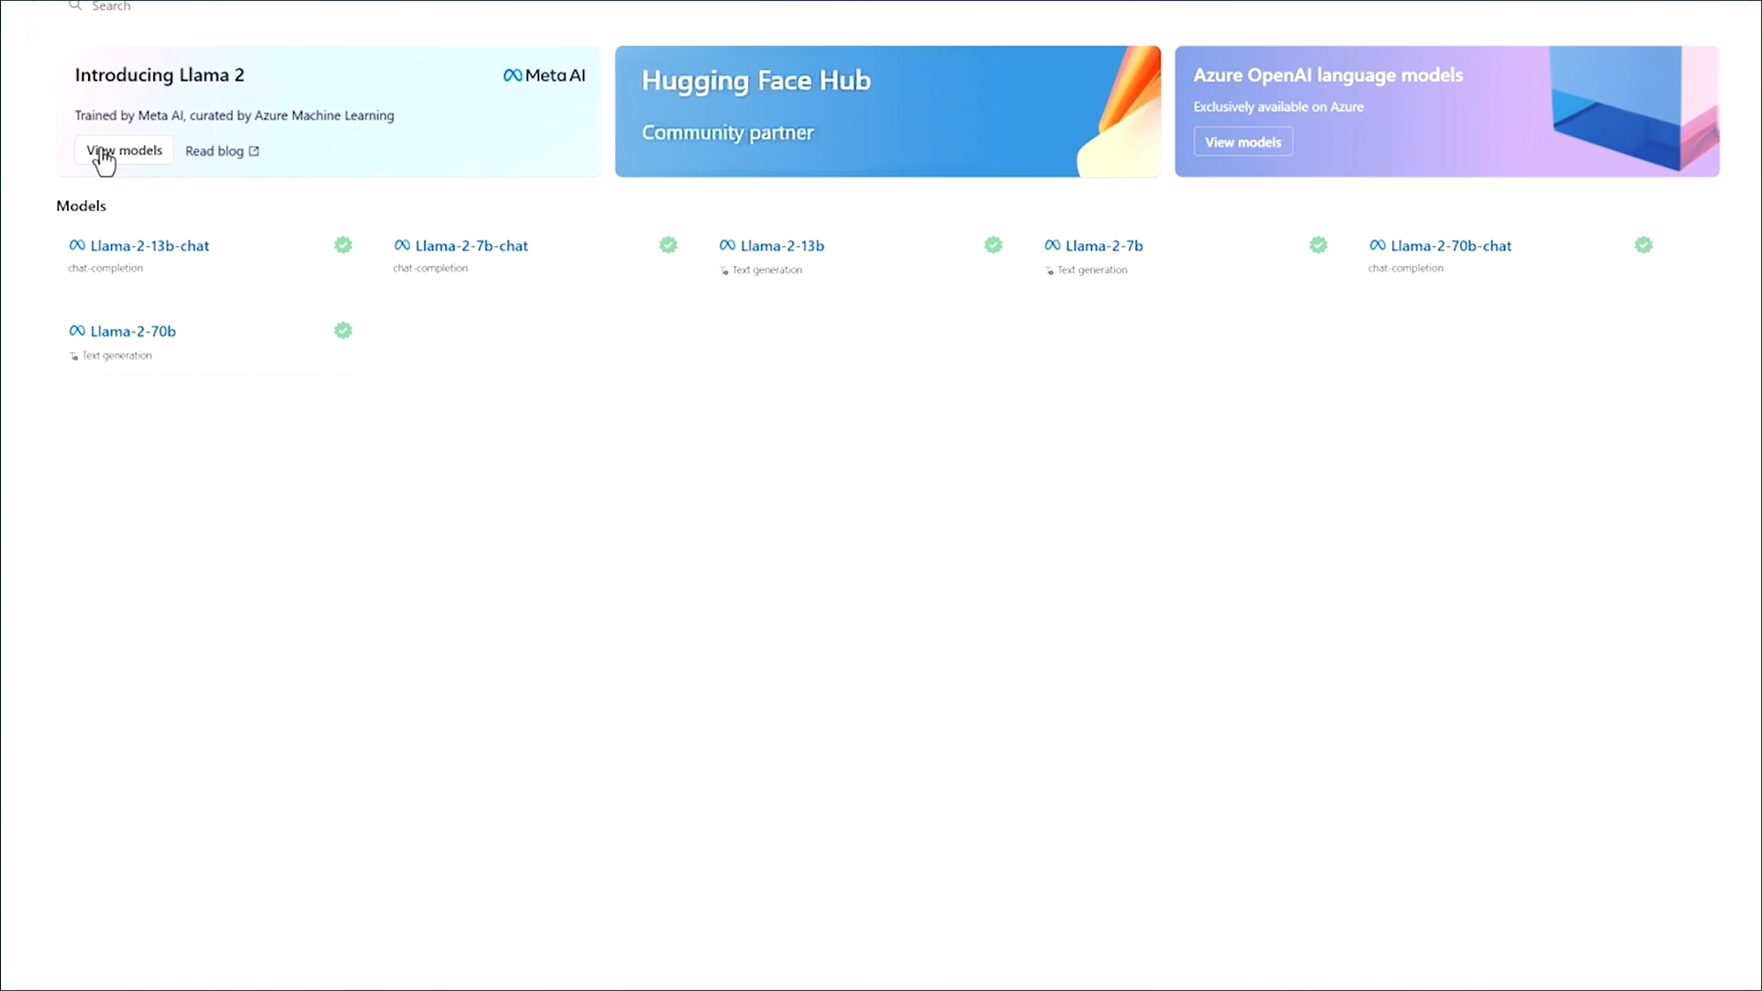Screen dimensions: 1762x991
Task: Click the verified badge for Llama-2-70b-chat
Action: (1644, 245)
